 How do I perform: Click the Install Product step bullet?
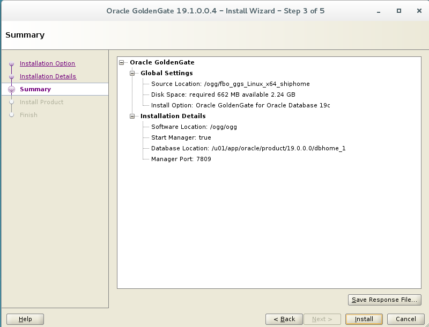(11, 102)
